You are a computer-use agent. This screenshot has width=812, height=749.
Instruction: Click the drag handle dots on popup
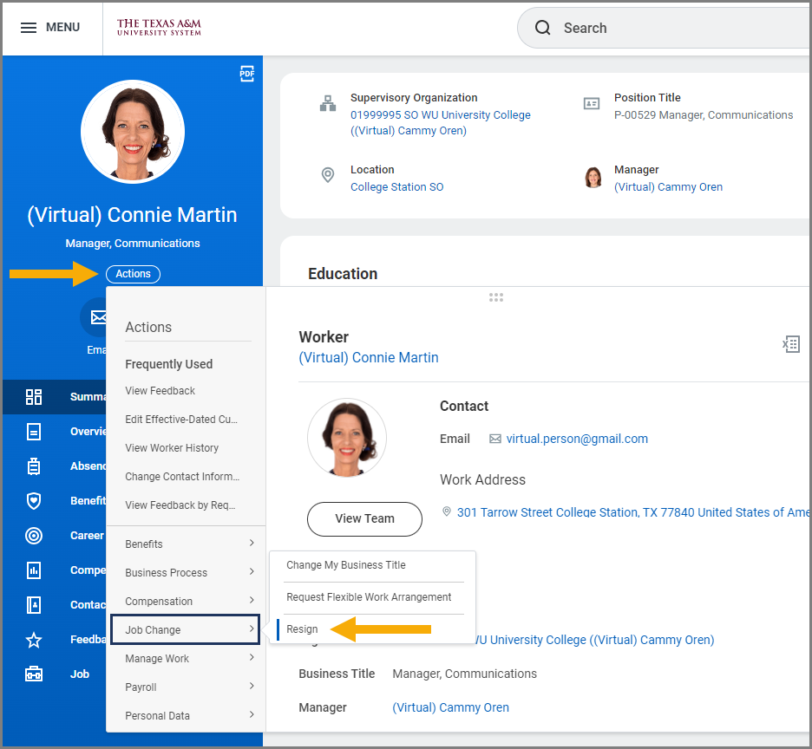(496, 297)
